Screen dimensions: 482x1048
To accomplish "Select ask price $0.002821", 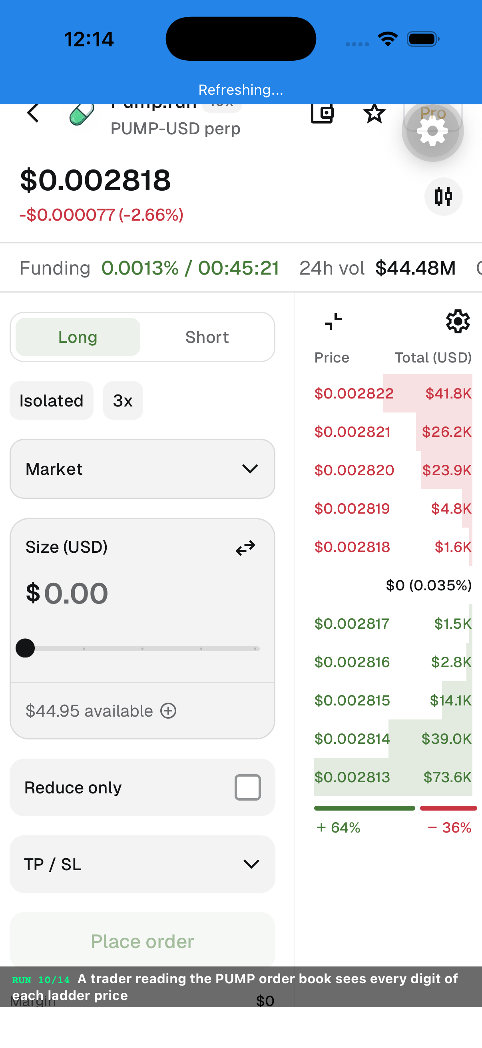I will pyautogui.click(x=352, y=431).
